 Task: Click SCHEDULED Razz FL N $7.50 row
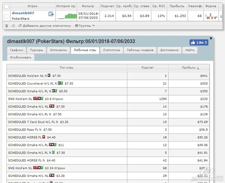tap(108, 129)
